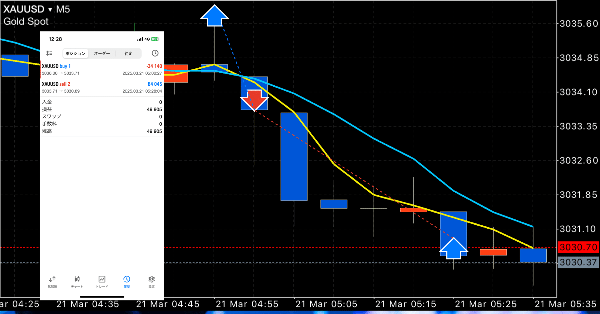Switch to the 約定 tab
The height and width of the screenshot is (314, 600).
tap(128, 53)
